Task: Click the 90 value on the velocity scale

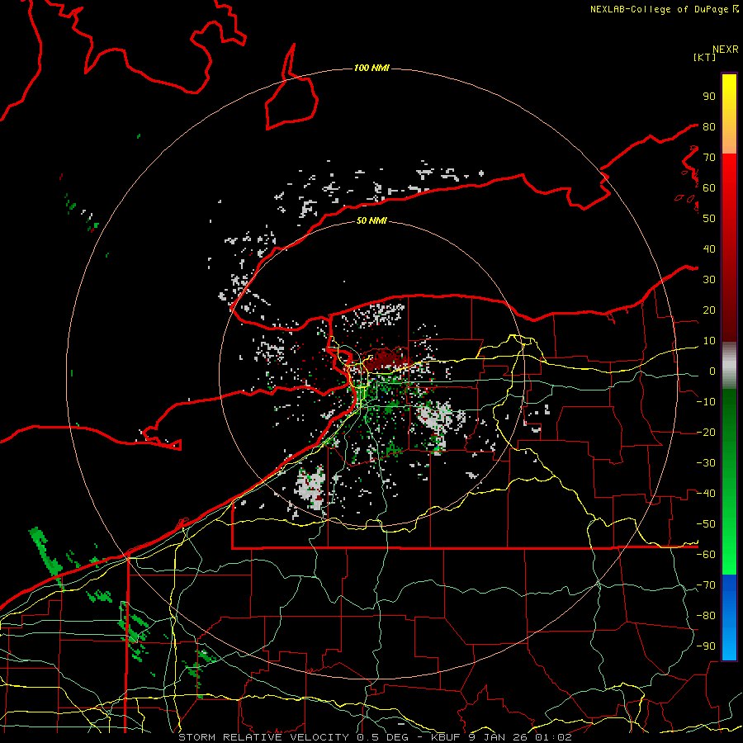Action: click(709, 97)
